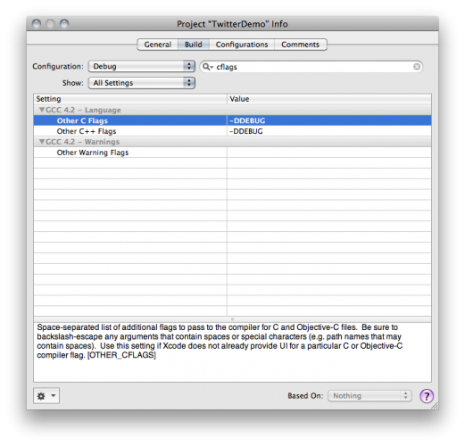Open the gear action menu

tap(46, 395)
